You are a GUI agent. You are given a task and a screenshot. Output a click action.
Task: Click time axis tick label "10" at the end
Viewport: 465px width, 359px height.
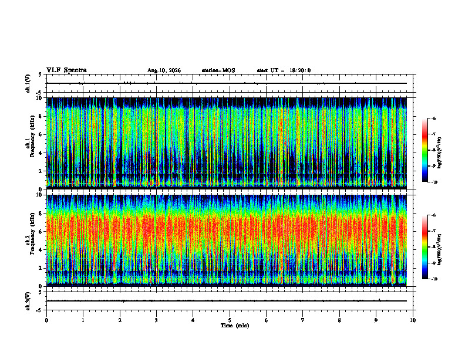coord(413,320)
